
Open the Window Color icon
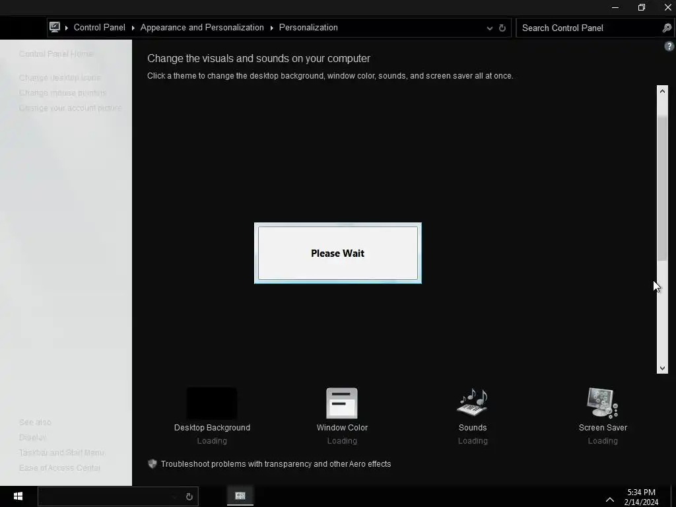[342, 403]
